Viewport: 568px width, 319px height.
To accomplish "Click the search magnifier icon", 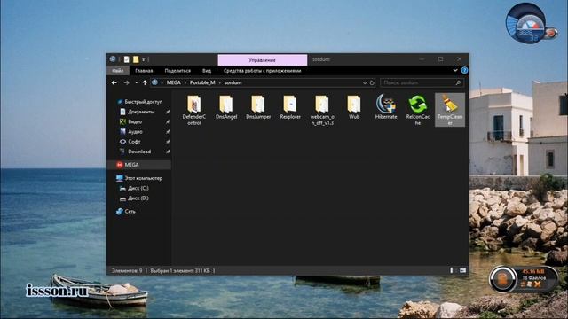I will [x=458, y=82].
